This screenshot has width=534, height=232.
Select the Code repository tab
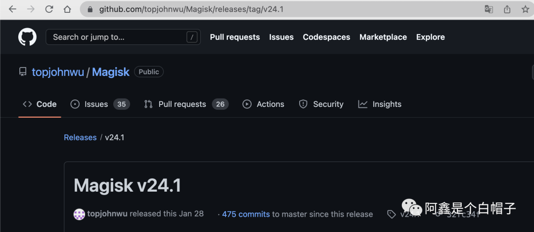(40, 104)
